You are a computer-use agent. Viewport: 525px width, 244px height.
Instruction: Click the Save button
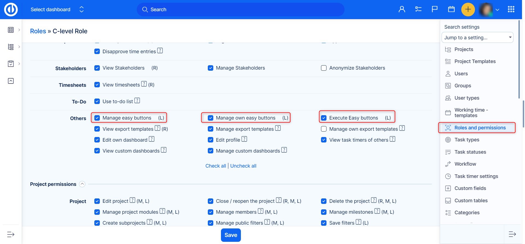231,235
